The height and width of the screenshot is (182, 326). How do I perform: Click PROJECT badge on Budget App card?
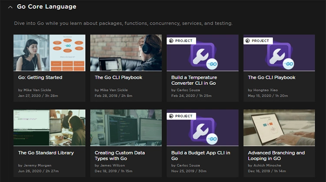pyautogui.click(x=181, y=116)
